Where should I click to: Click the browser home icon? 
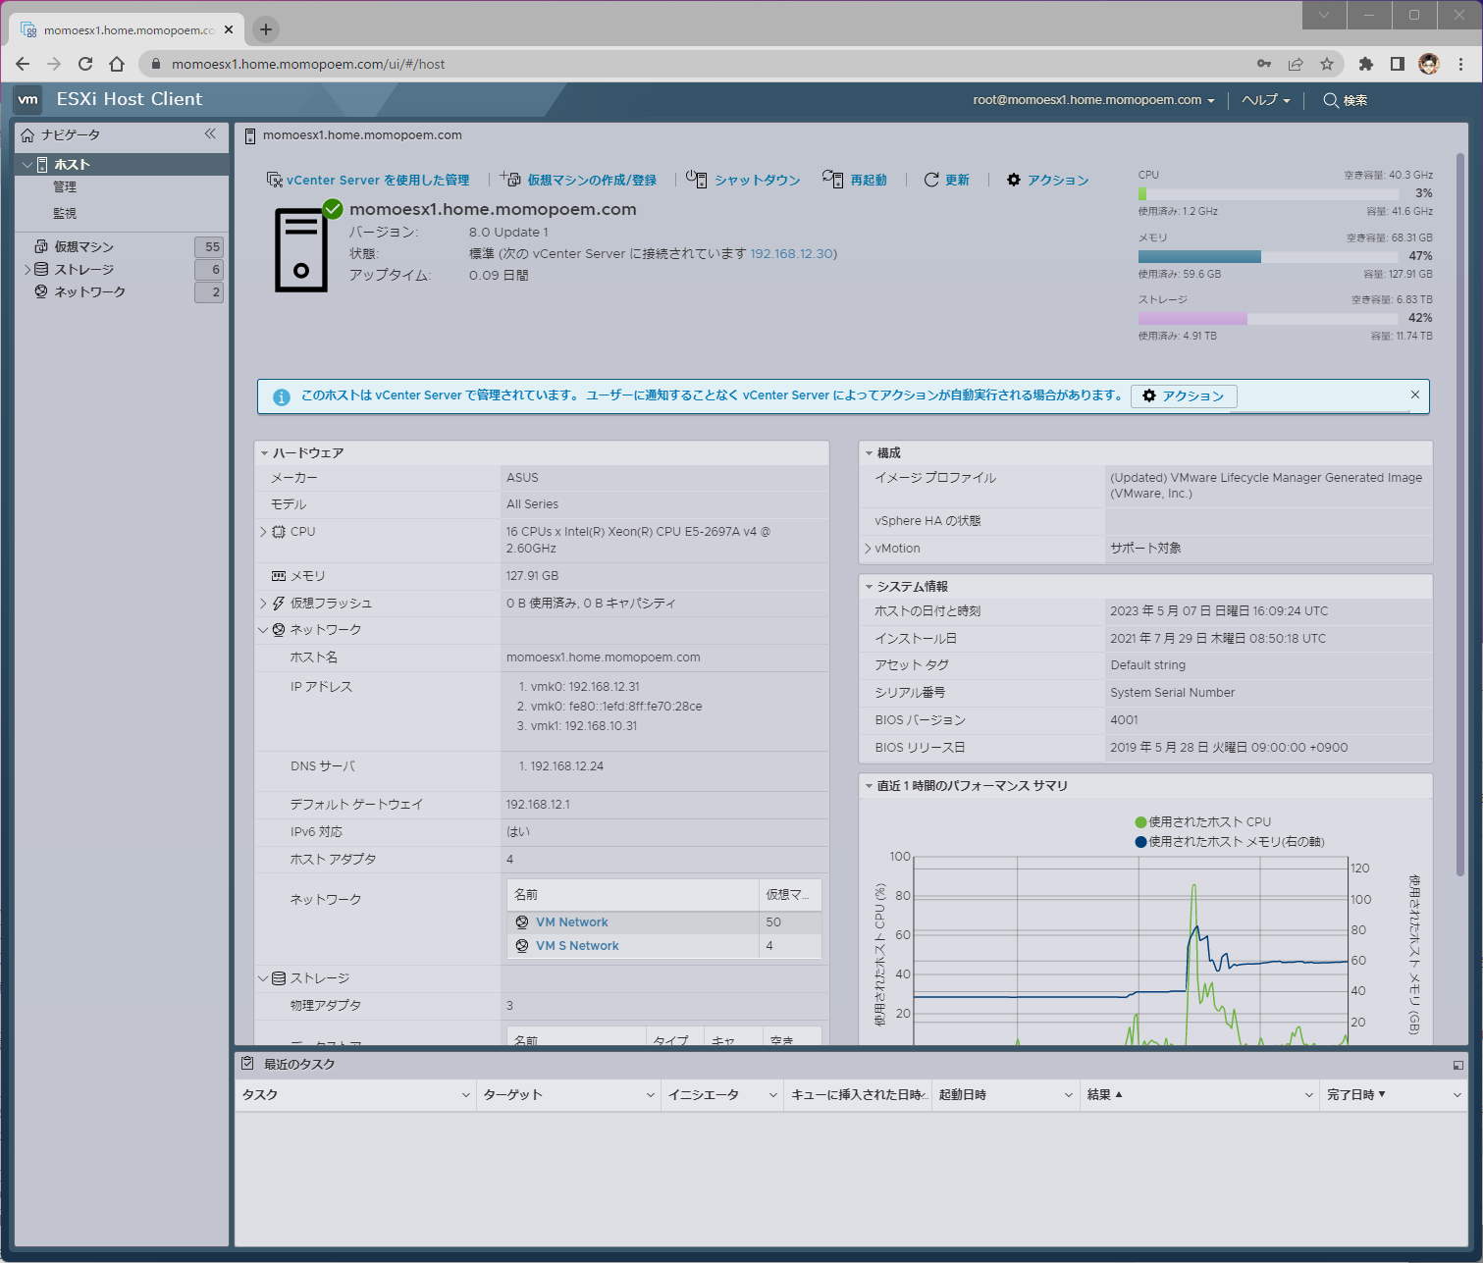point(117,64)
